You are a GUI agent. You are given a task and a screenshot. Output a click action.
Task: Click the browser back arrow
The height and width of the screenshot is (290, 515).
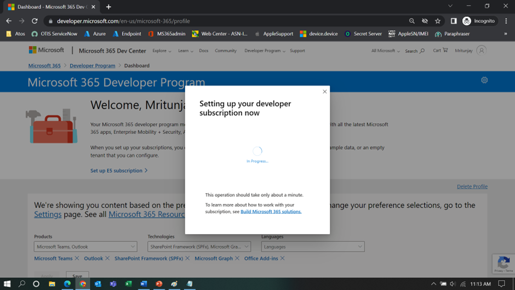[9, 21]
